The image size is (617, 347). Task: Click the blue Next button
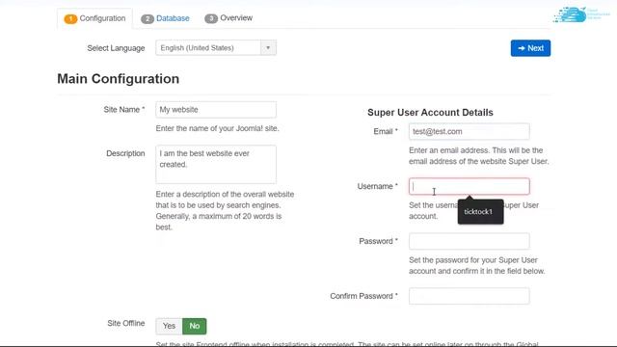coord(530,48)
